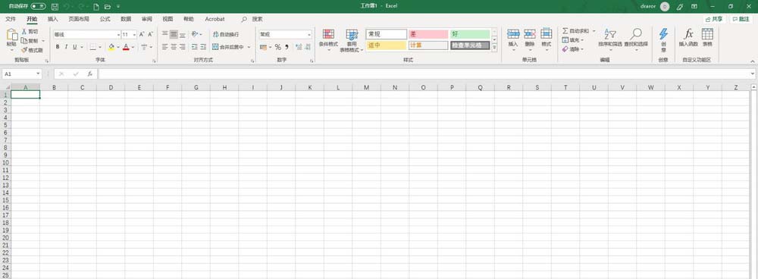Open the 文件 menu
758x279 pixels.
coord(11,19)
